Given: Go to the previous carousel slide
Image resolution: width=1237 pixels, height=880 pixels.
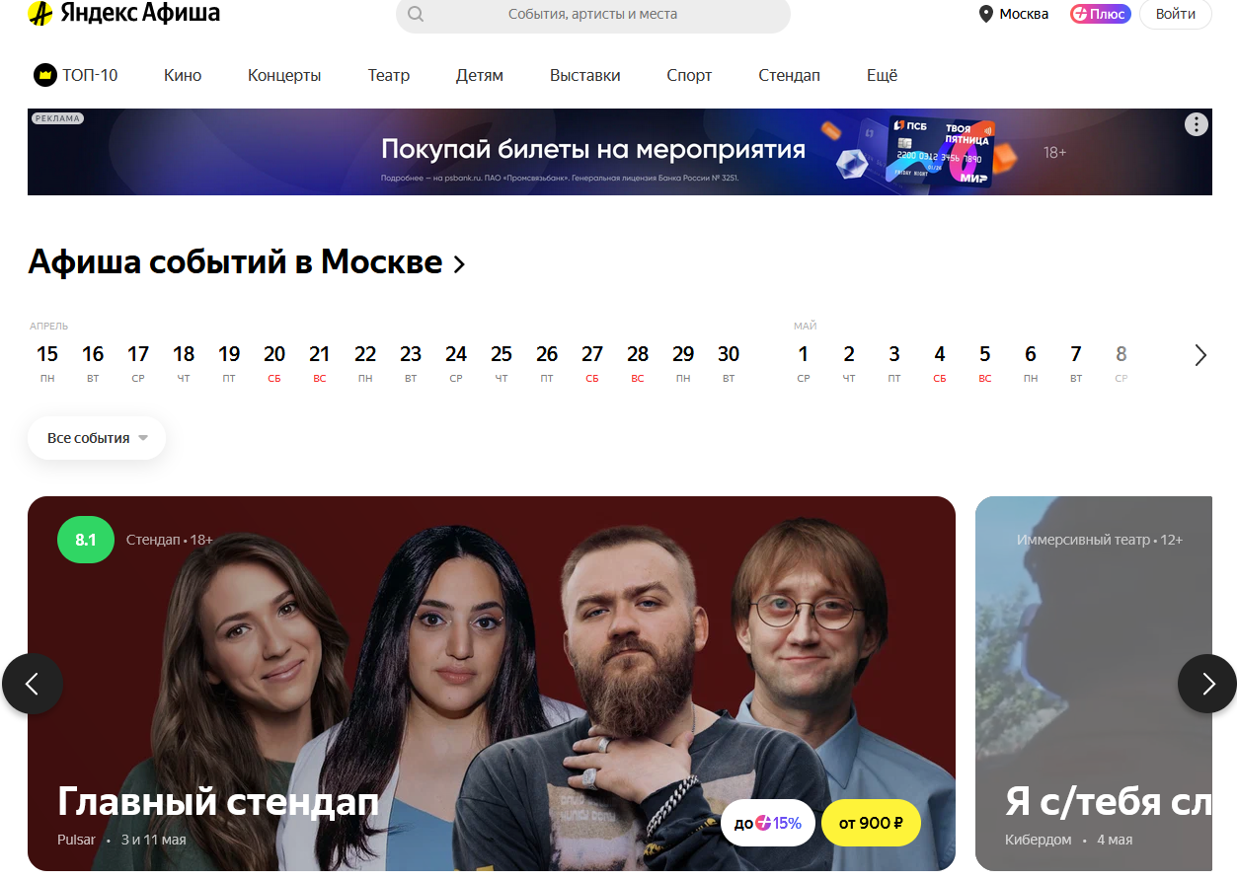Looking at the screenshot, I should tap(33, 684).
